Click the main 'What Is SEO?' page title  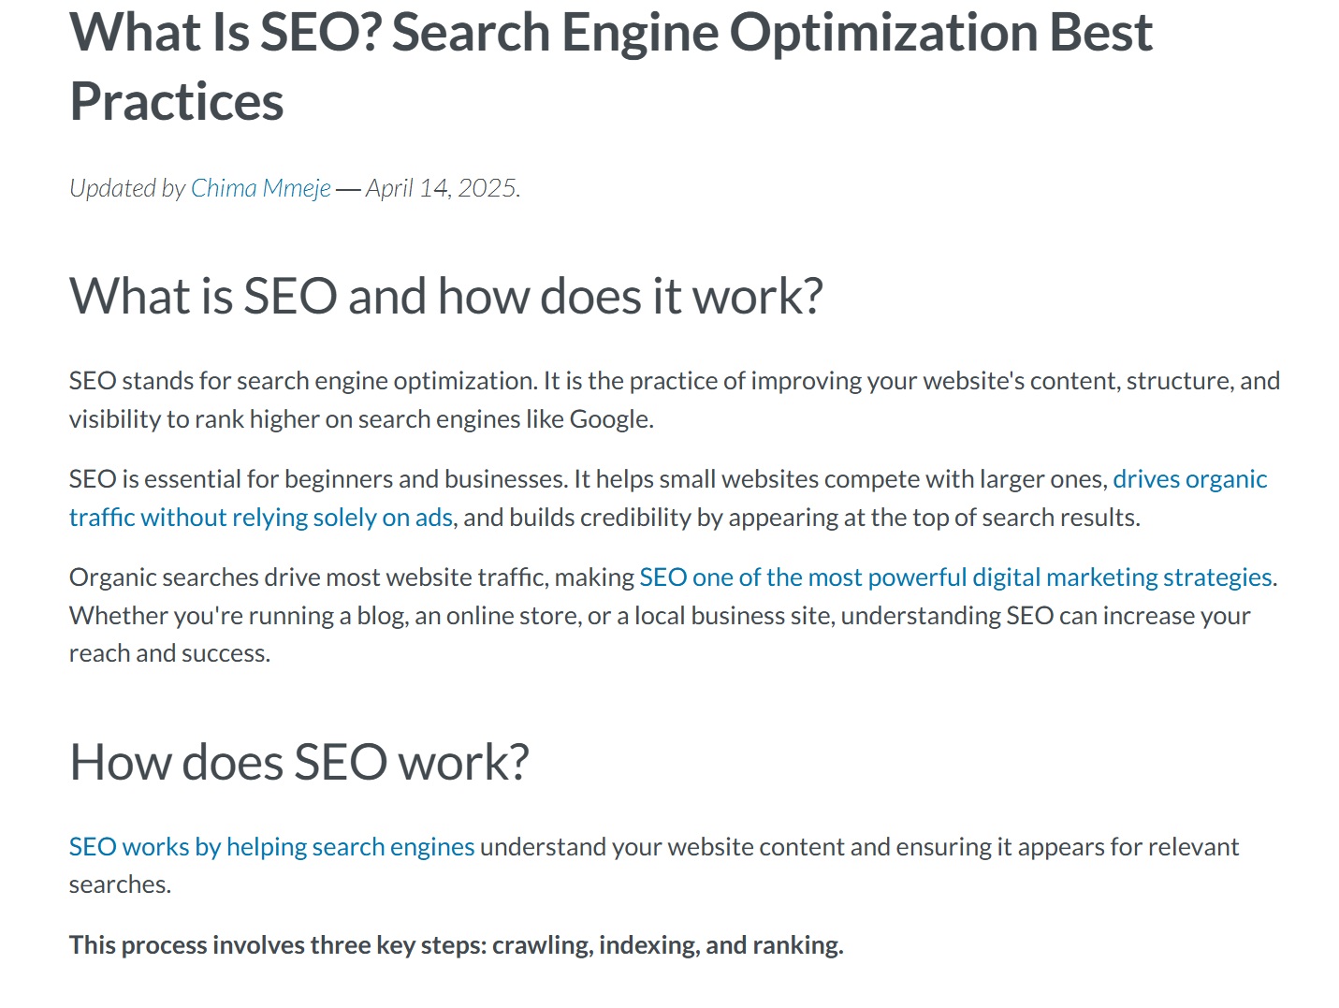610,34
